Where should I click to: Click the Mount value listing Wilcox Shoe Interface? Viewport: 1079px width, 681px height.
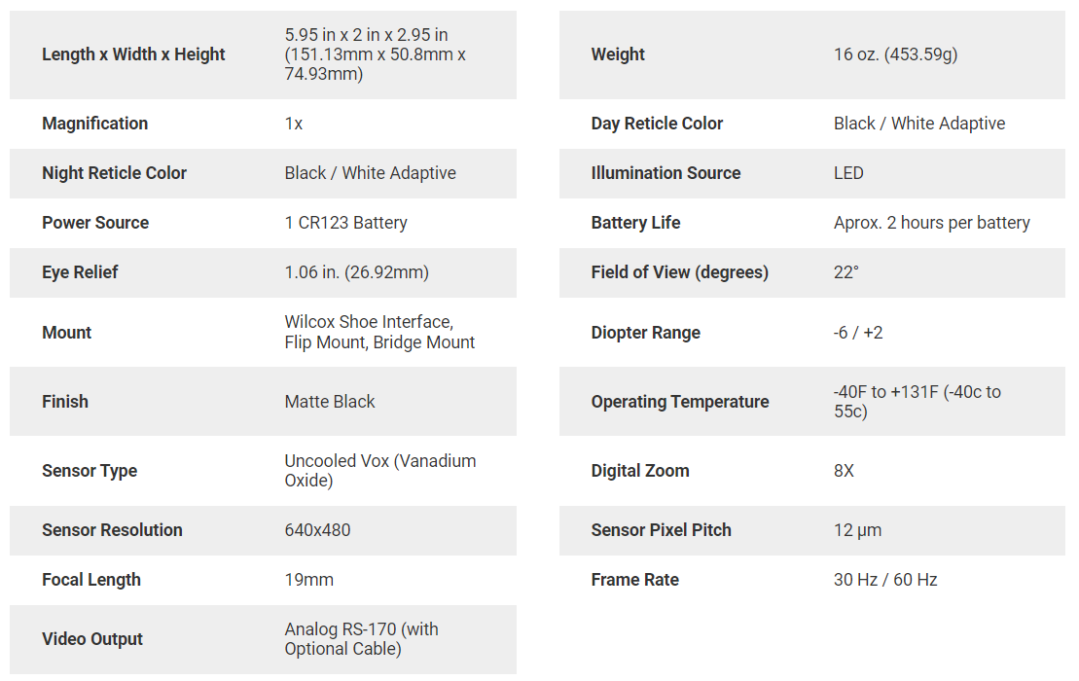[x=379, y=332]
